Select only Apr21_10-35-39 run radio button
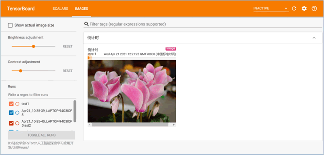The height and width of the screenshot is (155, 324). (x=17, y=112)
